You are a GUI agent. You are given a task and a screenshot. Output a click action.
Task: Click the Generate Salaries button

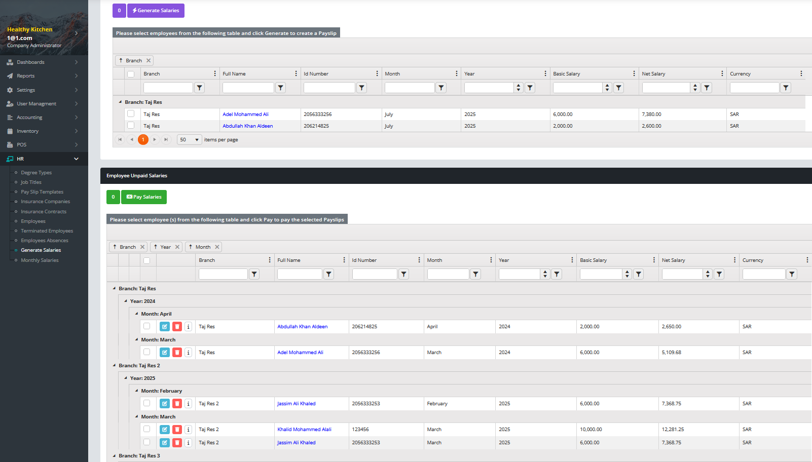point(156,11)
